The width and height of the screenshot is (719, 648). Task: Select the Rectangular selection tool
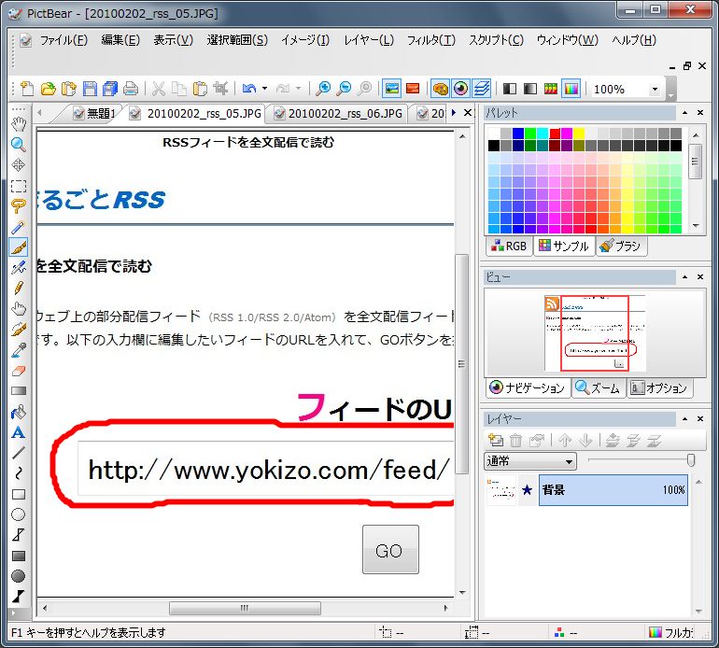click(x=19, y=186)
